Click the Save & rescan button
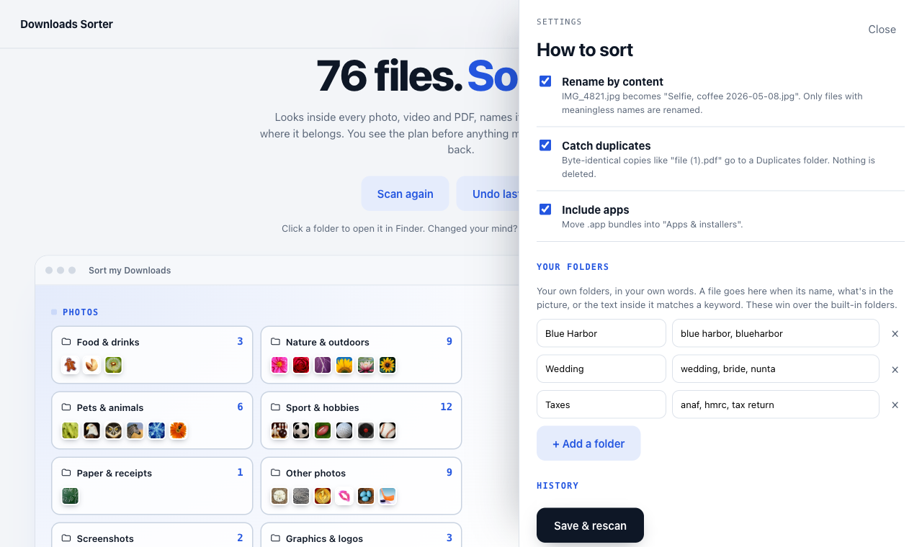 point(590,525)
